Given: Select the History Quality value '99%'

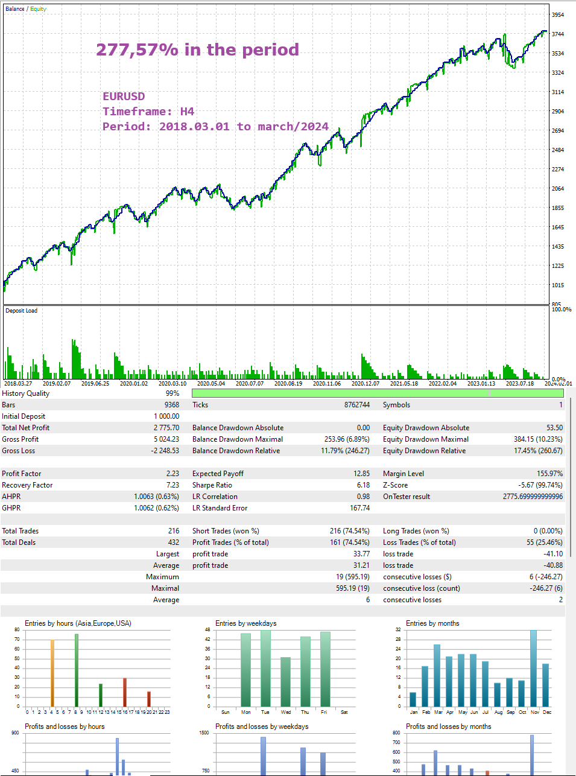Looking at the screenshot, I should tap(172, 393).
